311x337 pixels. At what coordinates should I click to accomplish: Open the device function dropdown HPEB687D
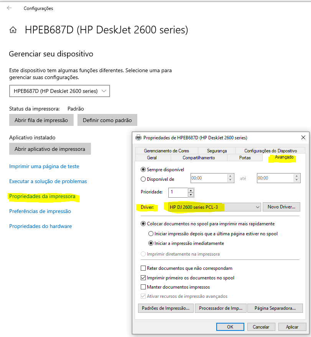pos(59,91)
